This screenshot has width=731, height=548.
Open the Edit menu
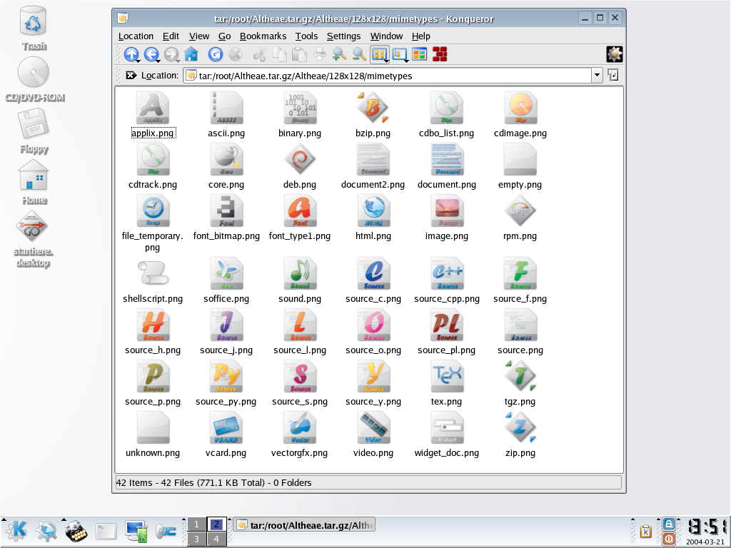(171, 36)
